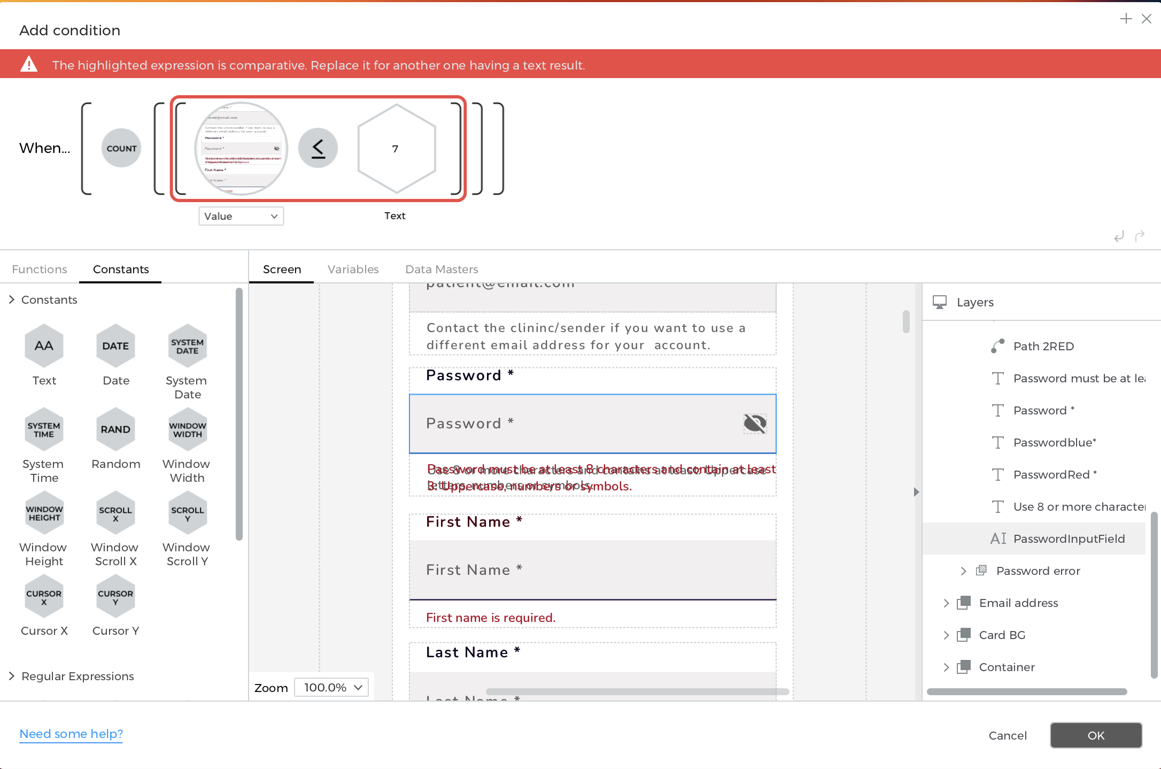This screenshot has height=769, width=1161.
Task: Select the Password * text layer
Action: pyautogui.click(x=1043, y=410)
